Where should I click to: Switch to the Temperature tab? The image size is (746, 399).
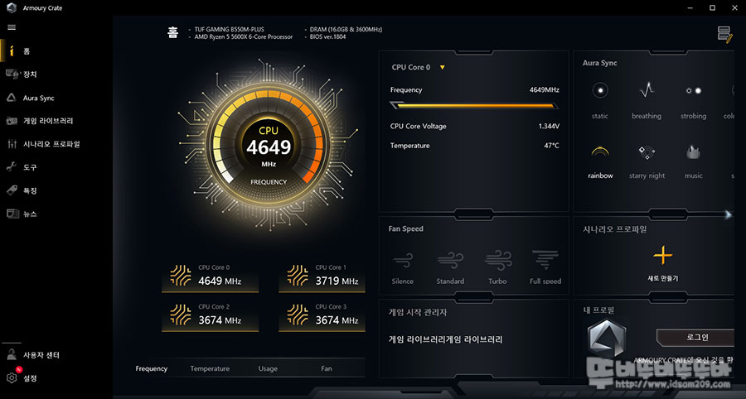pos(210,368)
